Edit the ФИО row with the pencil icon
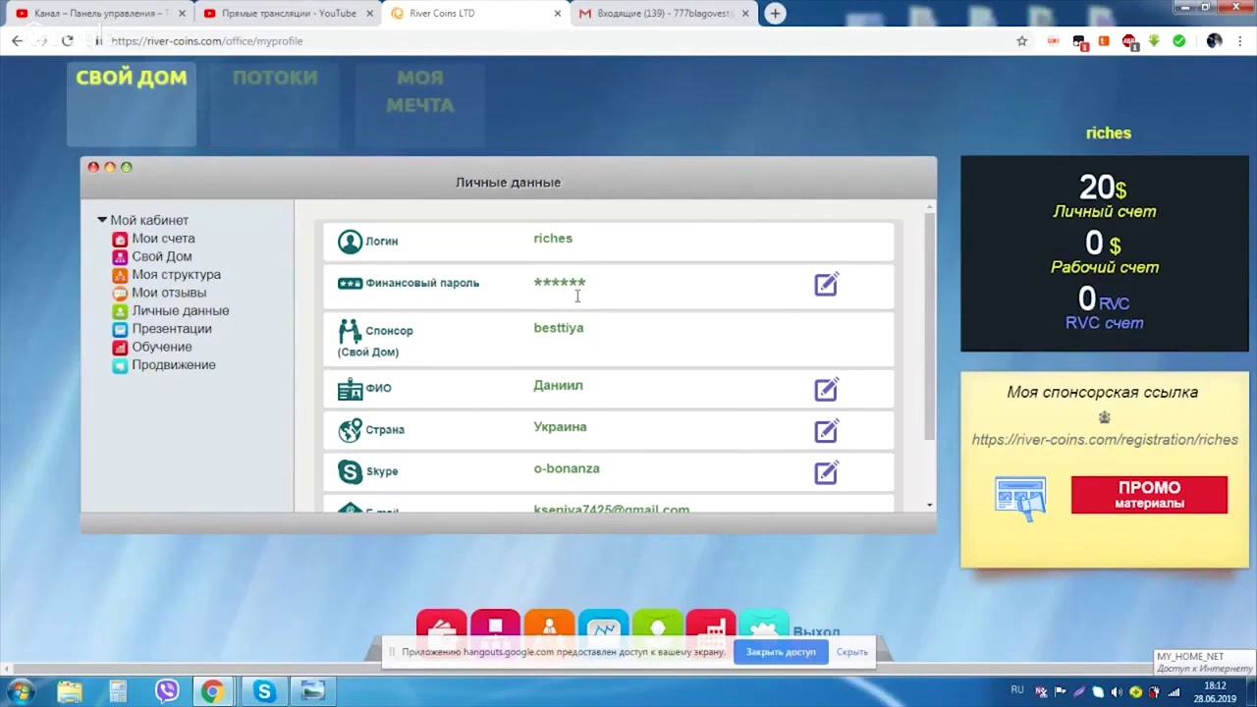1257x707 pixels. click(826, 390)
